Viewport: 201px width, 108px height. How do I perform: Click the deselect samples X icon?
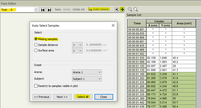[116, 9]
